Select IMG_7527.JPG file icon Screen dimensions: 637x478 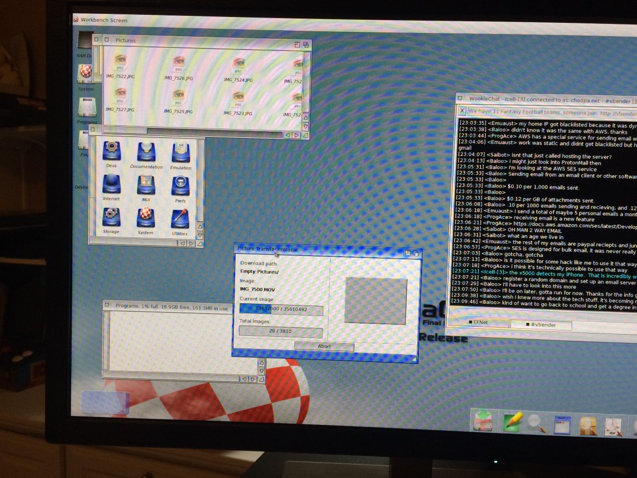[x=120, y=99]
